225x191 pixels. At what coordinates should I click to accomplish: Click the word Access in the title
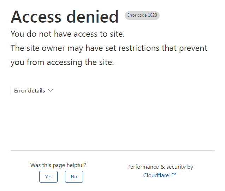(x=36, y=17)
